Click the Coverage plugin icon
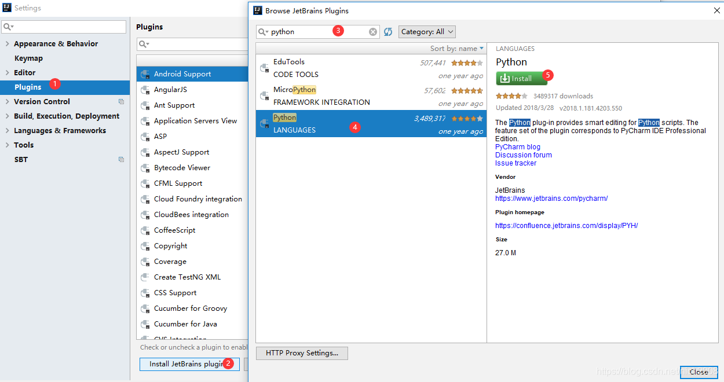This screenshot has height=382, width=724. 145,262
